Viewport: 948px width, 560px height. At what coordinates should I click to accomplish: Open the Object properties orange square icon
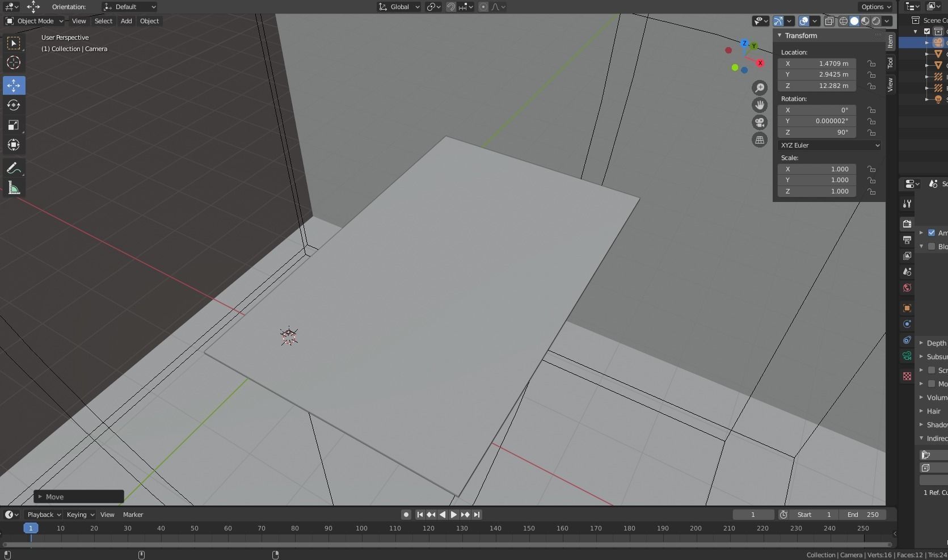pos(907,308)
